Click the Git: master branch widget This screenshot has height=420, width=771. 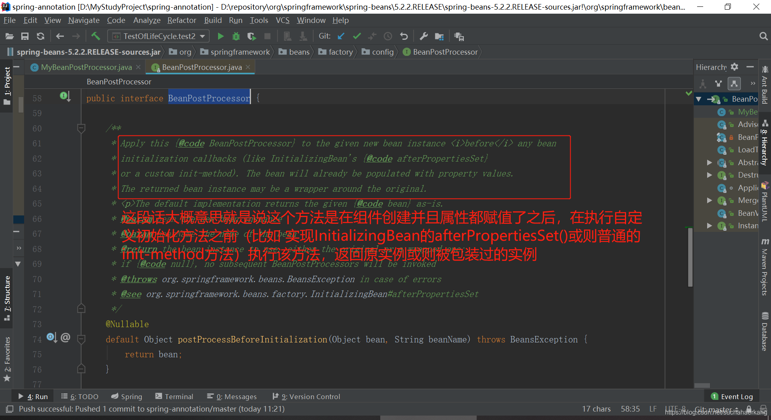717,410
